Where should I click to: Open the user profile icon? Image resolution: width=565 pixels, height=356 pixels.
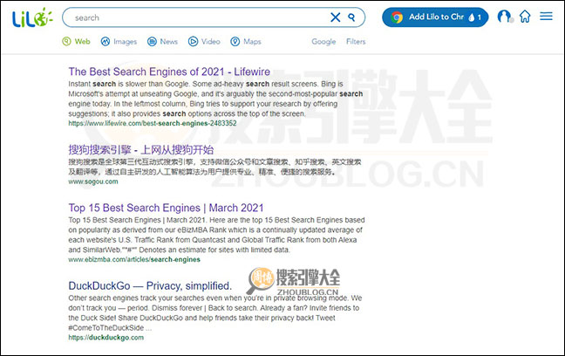click(504, 17)
